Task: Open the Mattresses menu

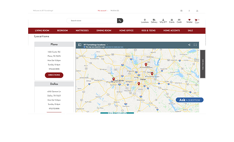Action: click(x=82, y=30)
